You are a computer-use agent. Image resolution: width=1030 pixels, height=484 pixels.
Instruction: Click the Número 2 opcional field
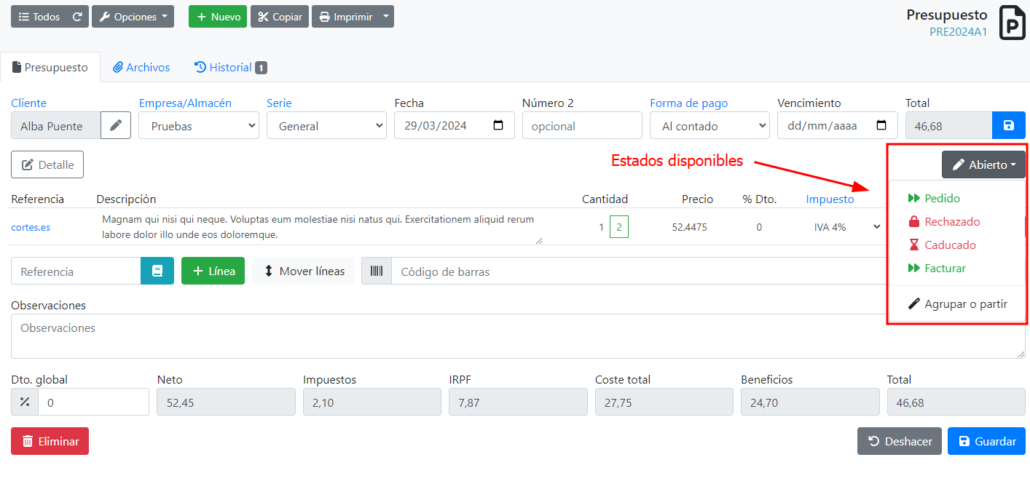[x=582, y=126]
